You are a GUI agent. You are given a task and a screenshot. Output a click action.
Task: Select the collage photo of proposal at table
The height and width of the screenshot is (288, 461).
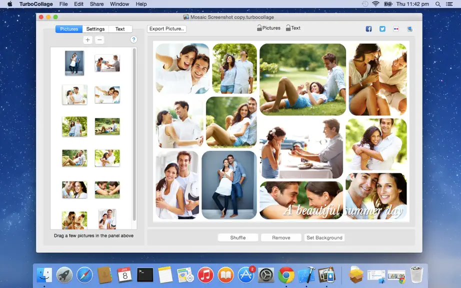301,148
